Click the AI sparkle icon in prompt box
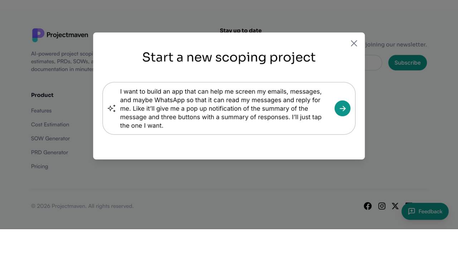The height and width of the screenshot is (257, 458). (112, 109)
